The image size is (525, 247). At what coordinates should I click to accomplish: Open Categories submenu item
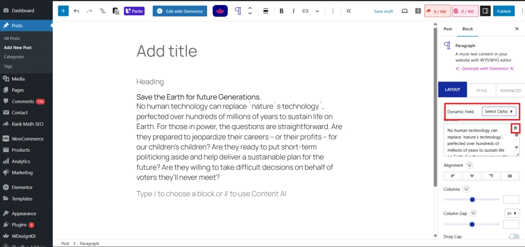[14, 57]
